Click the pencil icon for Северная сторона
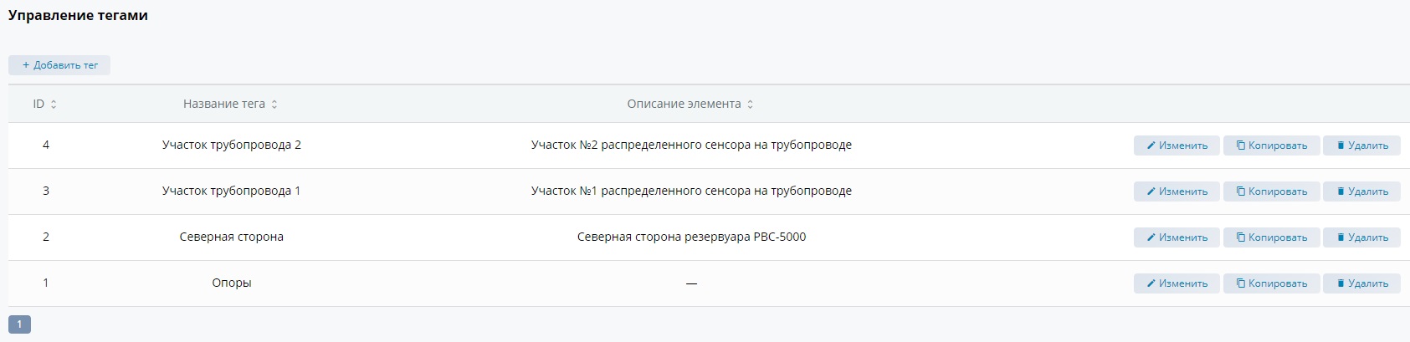The width and height of the screenshot is (1410, 342). pyautogui.click(x=1151, y=237)
